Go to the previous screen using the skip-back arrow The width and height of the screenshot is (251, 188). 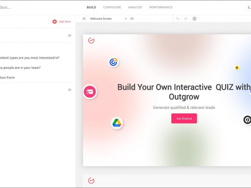(x=84, y=19)
